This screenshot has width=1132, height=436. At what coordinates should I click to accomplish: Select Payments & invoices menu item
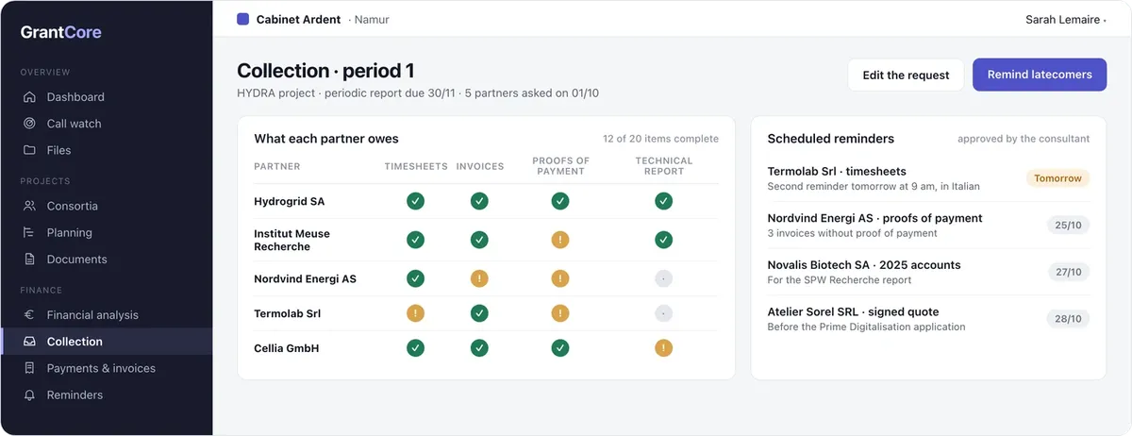click(x=106, y=368)
